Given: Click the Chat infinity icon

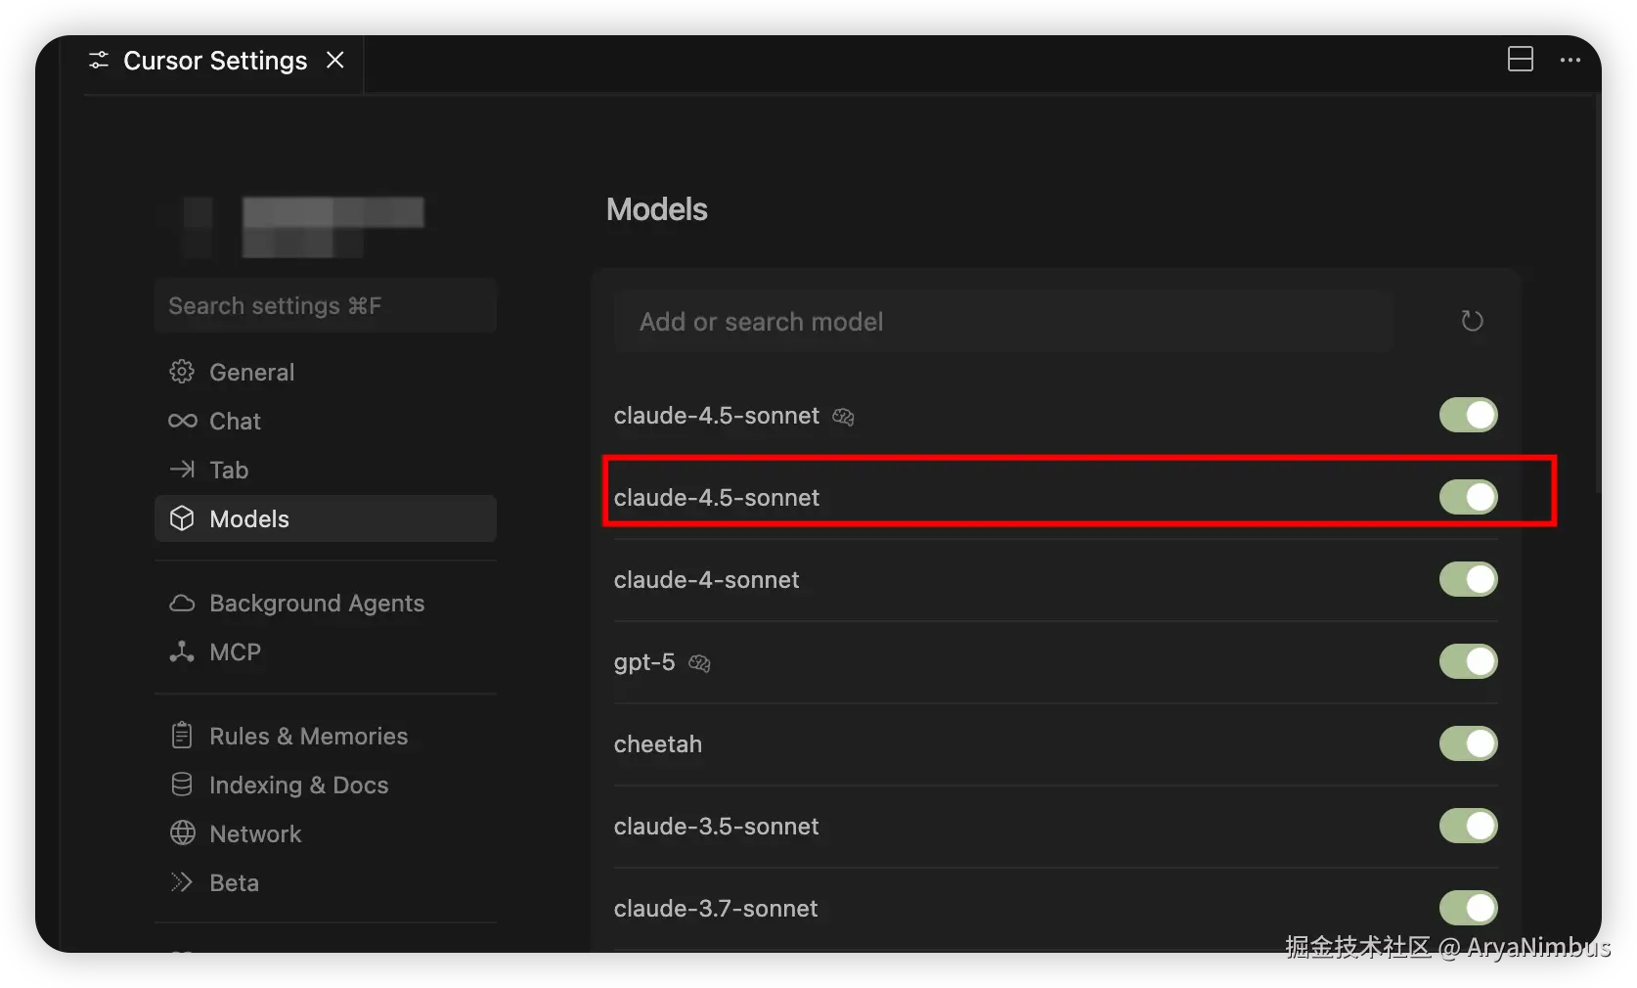Looking at the screenshot, I should pyautogui.click(x=182, y=421).
